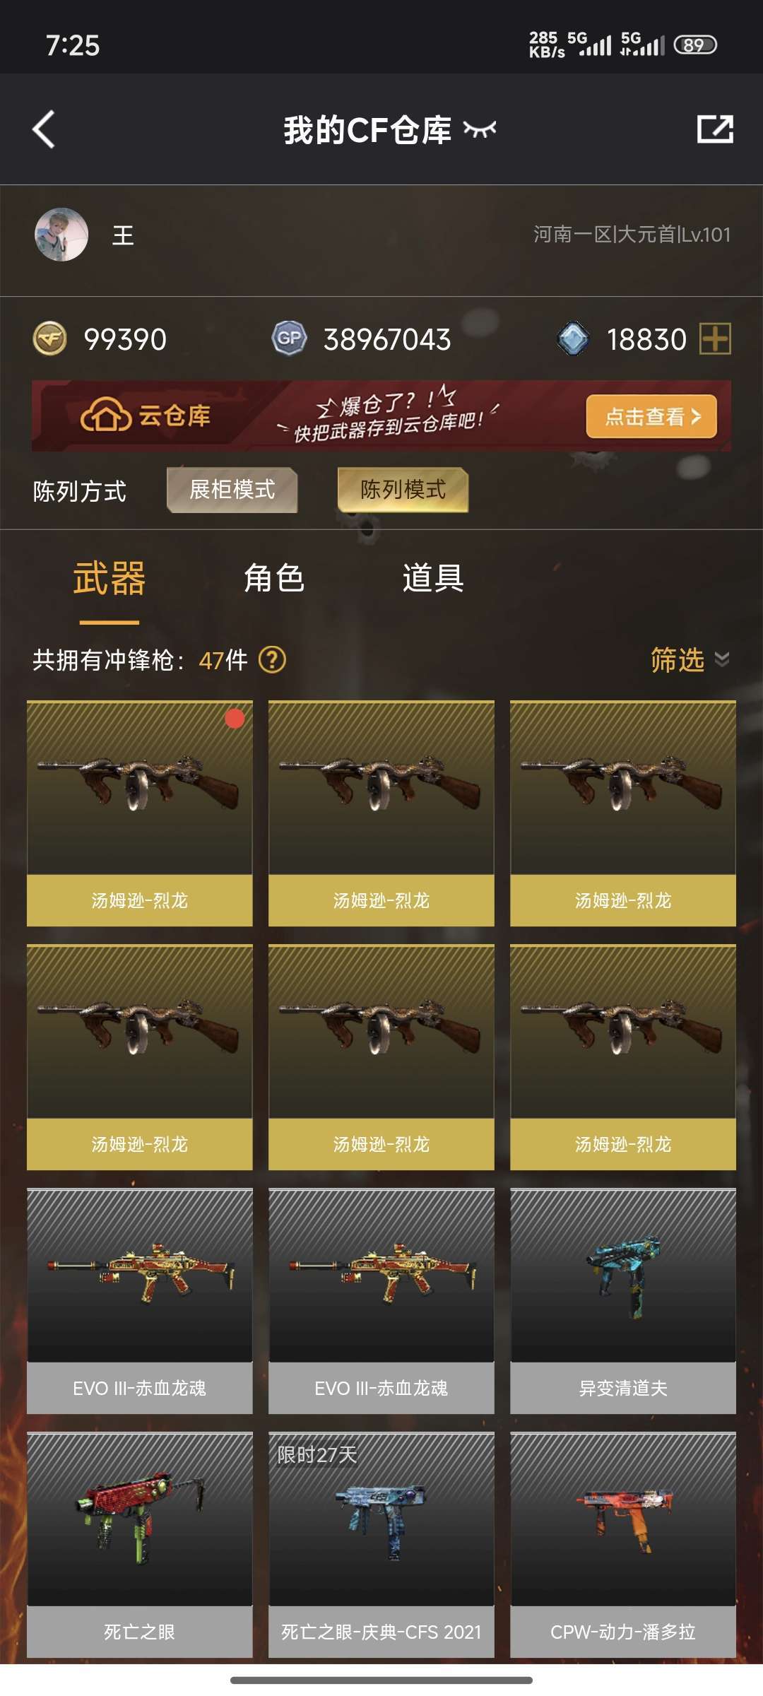Tap the back arrow icon
The width and height of the screenshot is (763, 1696).
click(x=44, y=129)
